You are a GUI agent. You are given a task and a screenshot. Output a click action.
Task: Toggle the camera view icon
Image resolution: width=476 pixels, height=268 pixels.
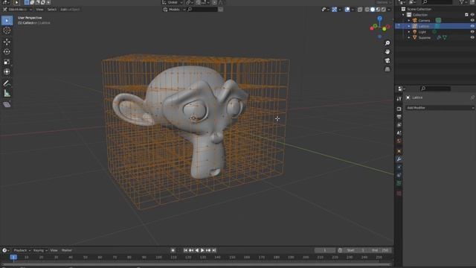pyautogui.click(x=387, y=61)
